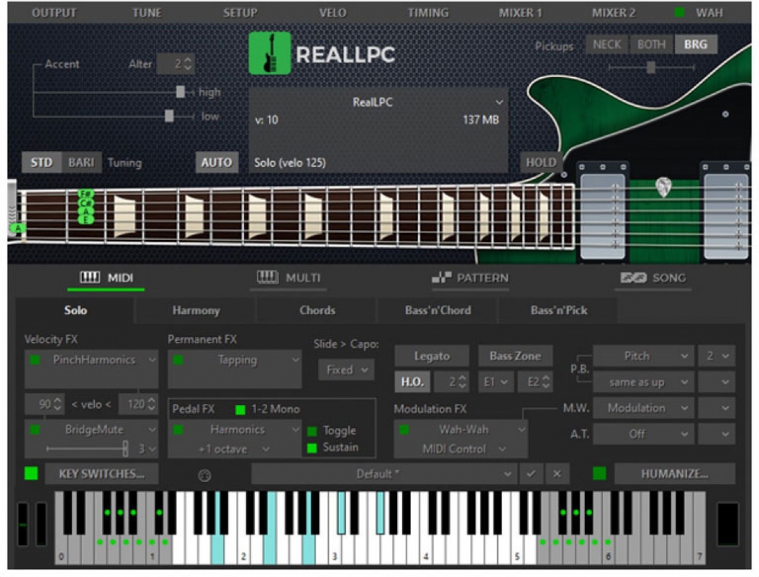759x577 pixels.
Task: Open the Modulation wheel dropdown
Action: point(643,408)
